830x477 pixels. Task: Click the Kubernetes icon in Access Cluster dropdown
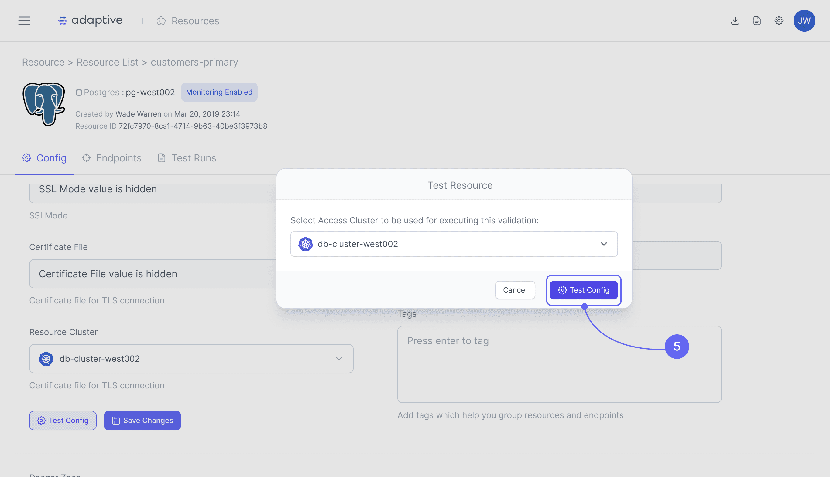pyautogui.click(x=305, y=244)
